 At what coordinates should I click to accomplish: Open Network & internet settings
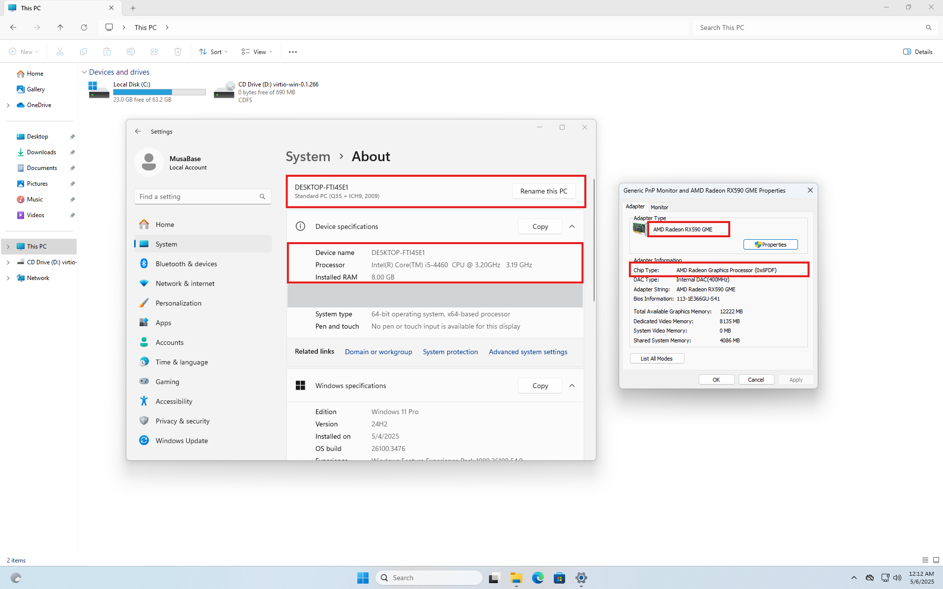[x=203, y=283]
